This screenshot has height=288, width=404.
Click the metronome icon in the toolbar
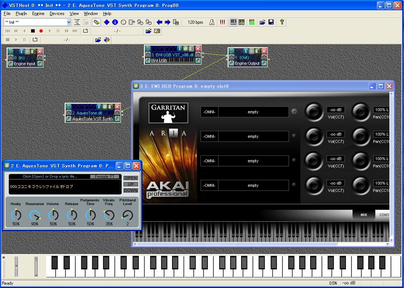(x=212, y=22)
